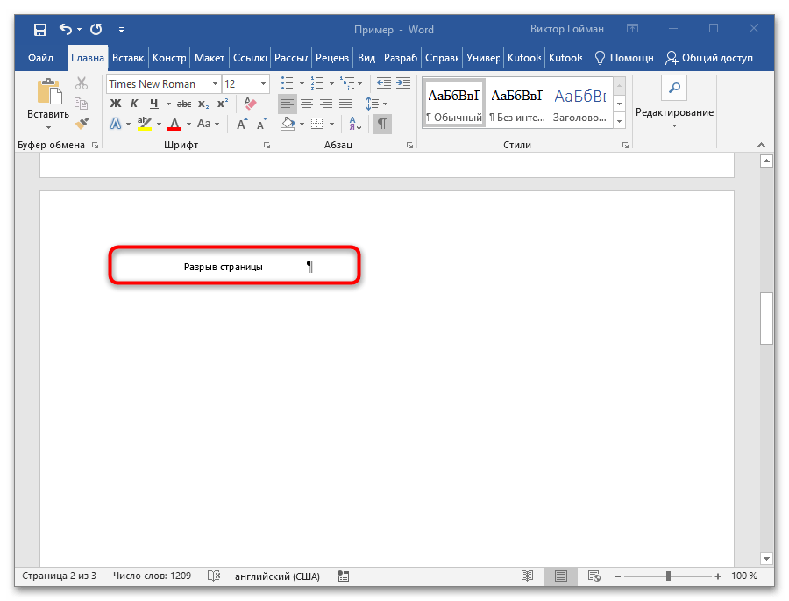Image resolution: width=789 pixels, height=601 pixels.
Task: Open the Вид ribbon tab
Action: 366,58
